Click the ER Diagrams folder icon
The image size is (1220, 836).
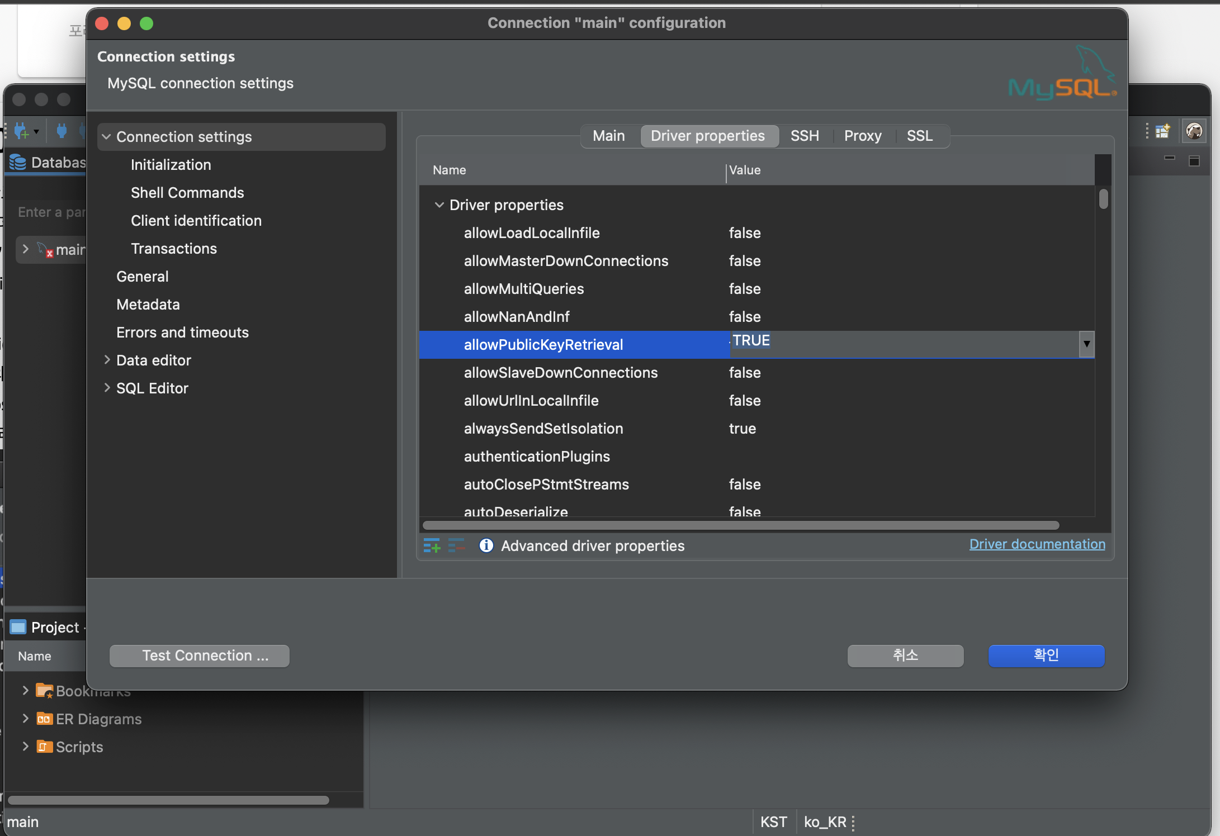point(44,719)
